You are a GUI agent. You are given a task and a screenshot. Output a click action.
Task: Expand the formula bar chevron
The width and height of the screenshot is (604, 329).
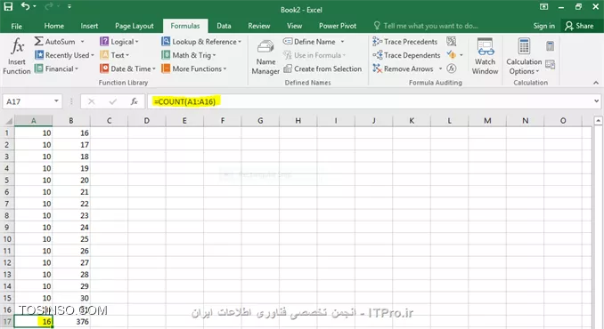596,101
